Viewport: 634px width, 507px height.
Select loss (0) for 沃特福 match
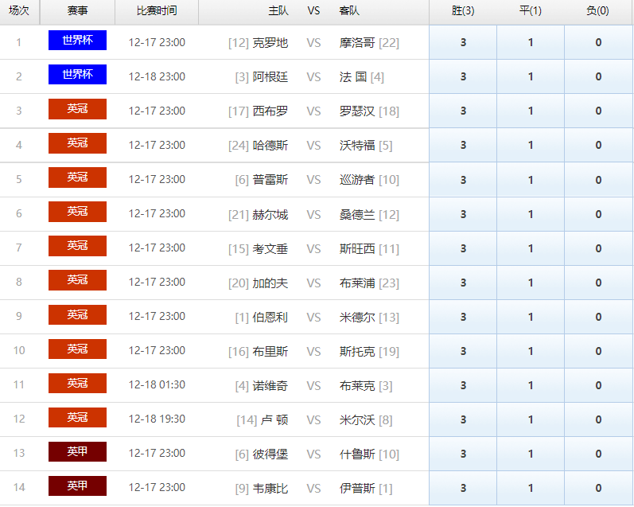[x=598, y=146]
